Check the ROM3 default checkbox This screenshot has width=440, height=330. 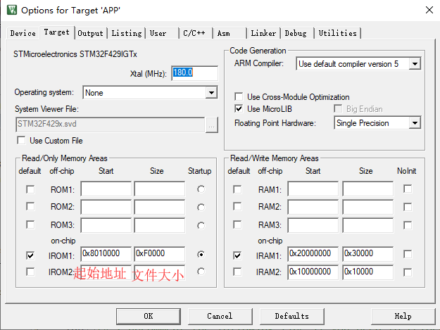coord(30,224)
